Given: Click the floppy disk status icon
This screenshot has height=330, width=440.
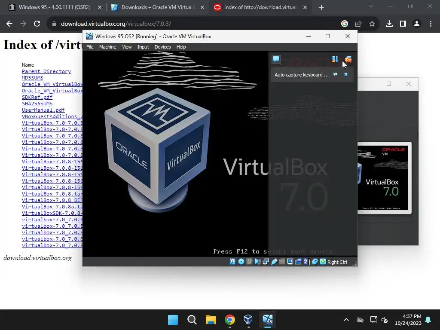Looking at the screenshot, I should point(249,262).
